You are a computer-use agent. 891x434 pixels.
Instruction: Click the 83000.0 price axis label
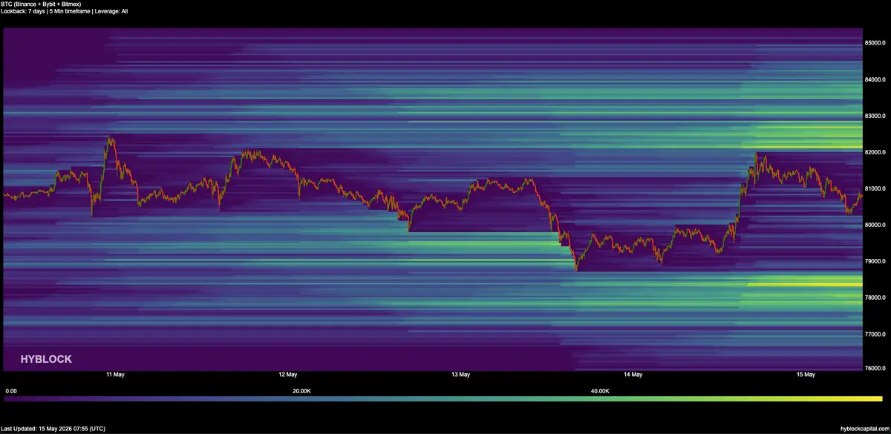pos(875,116)
